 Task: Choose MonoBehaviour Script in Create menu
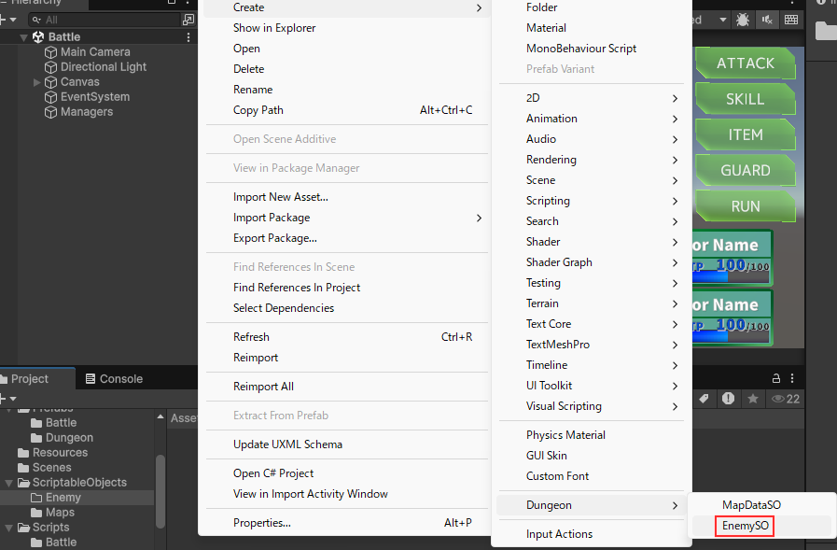[581, 49]
